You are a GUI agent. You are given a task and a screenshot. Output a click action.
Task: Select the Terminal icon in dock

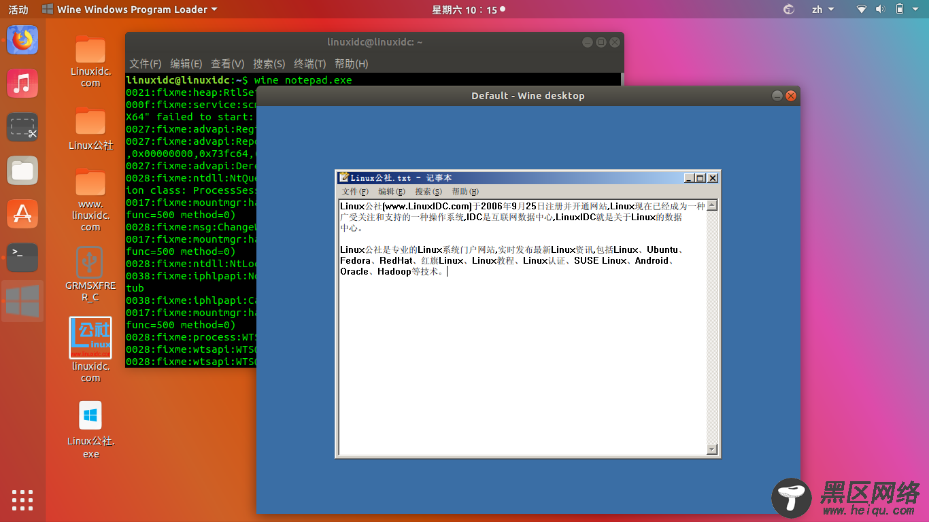[x=22, y=258]
